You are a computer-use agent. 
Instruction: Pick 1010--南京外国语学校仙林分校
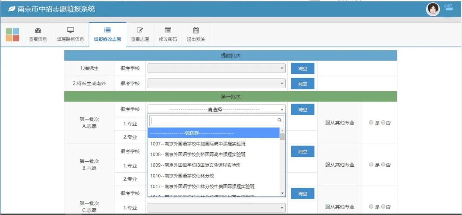pos(213,176)
